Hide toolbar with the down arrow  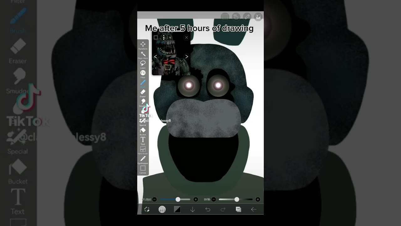(192, 209)
